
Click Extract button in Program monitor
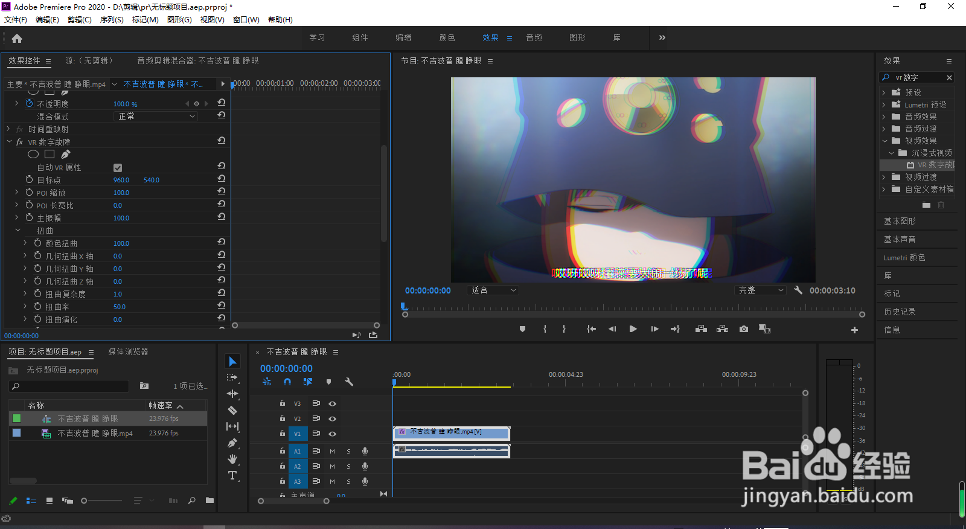pyautogui.click(x=722, y=329)
